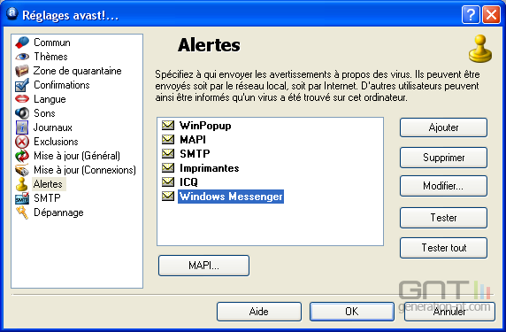
Task: Click the envelope icon beside MAPI
Action: click(x=168, y=140)
